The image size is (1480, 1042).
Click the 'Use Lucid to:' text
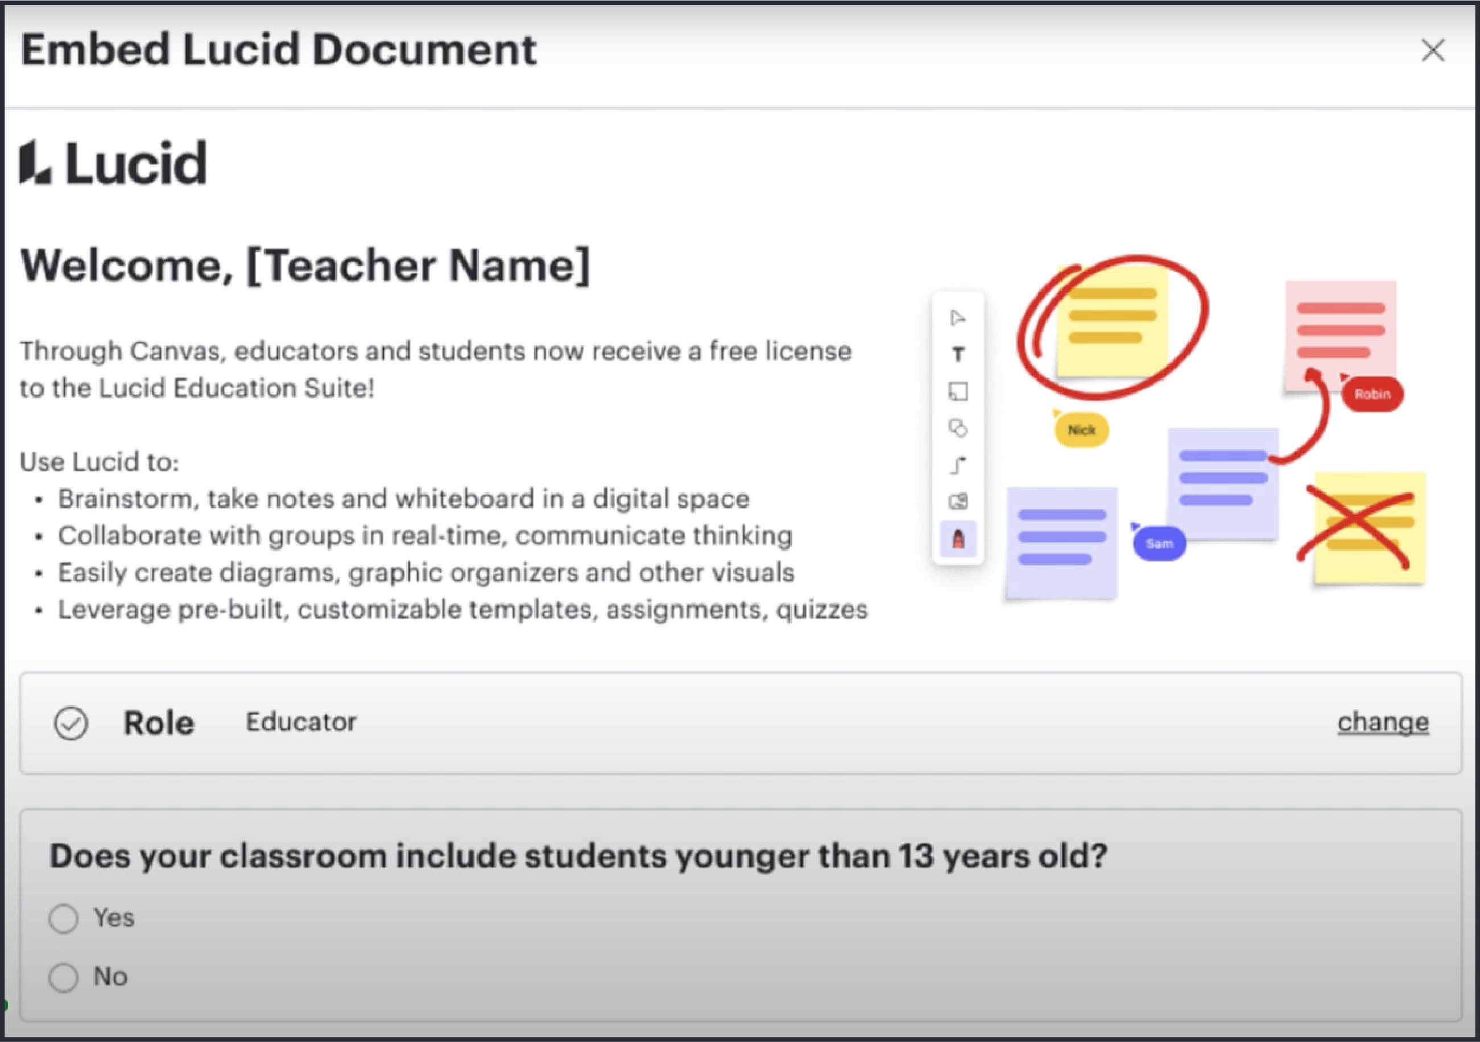click(100, 462)
